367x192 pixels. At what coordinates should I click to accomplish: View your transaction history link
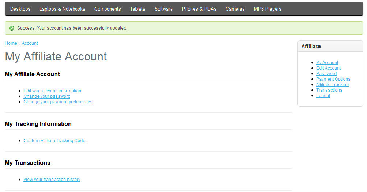[x=52, y=180]
